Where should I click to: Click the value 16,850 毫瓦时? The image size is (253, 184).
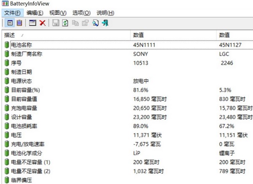pyautogui.click(x=150, y=99)
